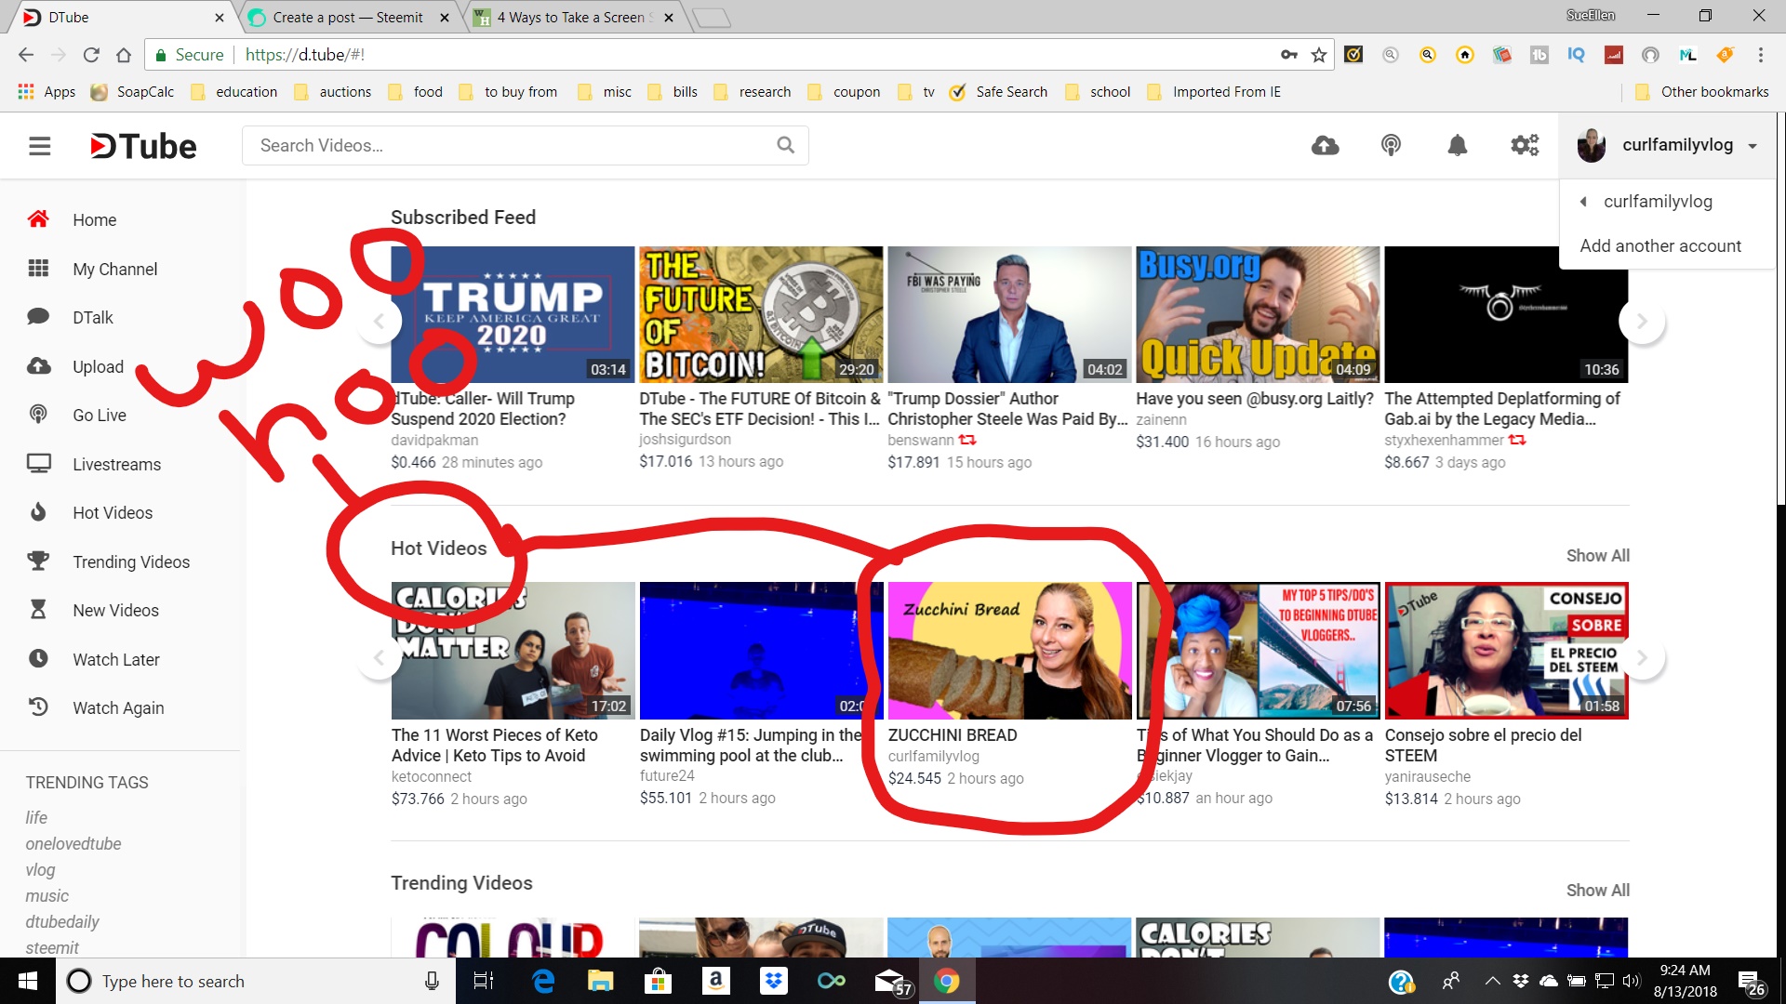Click the New Videos hourglass icon
Screen dimensions: 1786x1004
tap(38, 610)
